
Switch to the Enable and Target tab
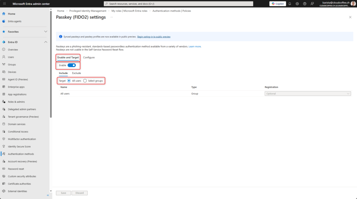coord(68,57)
